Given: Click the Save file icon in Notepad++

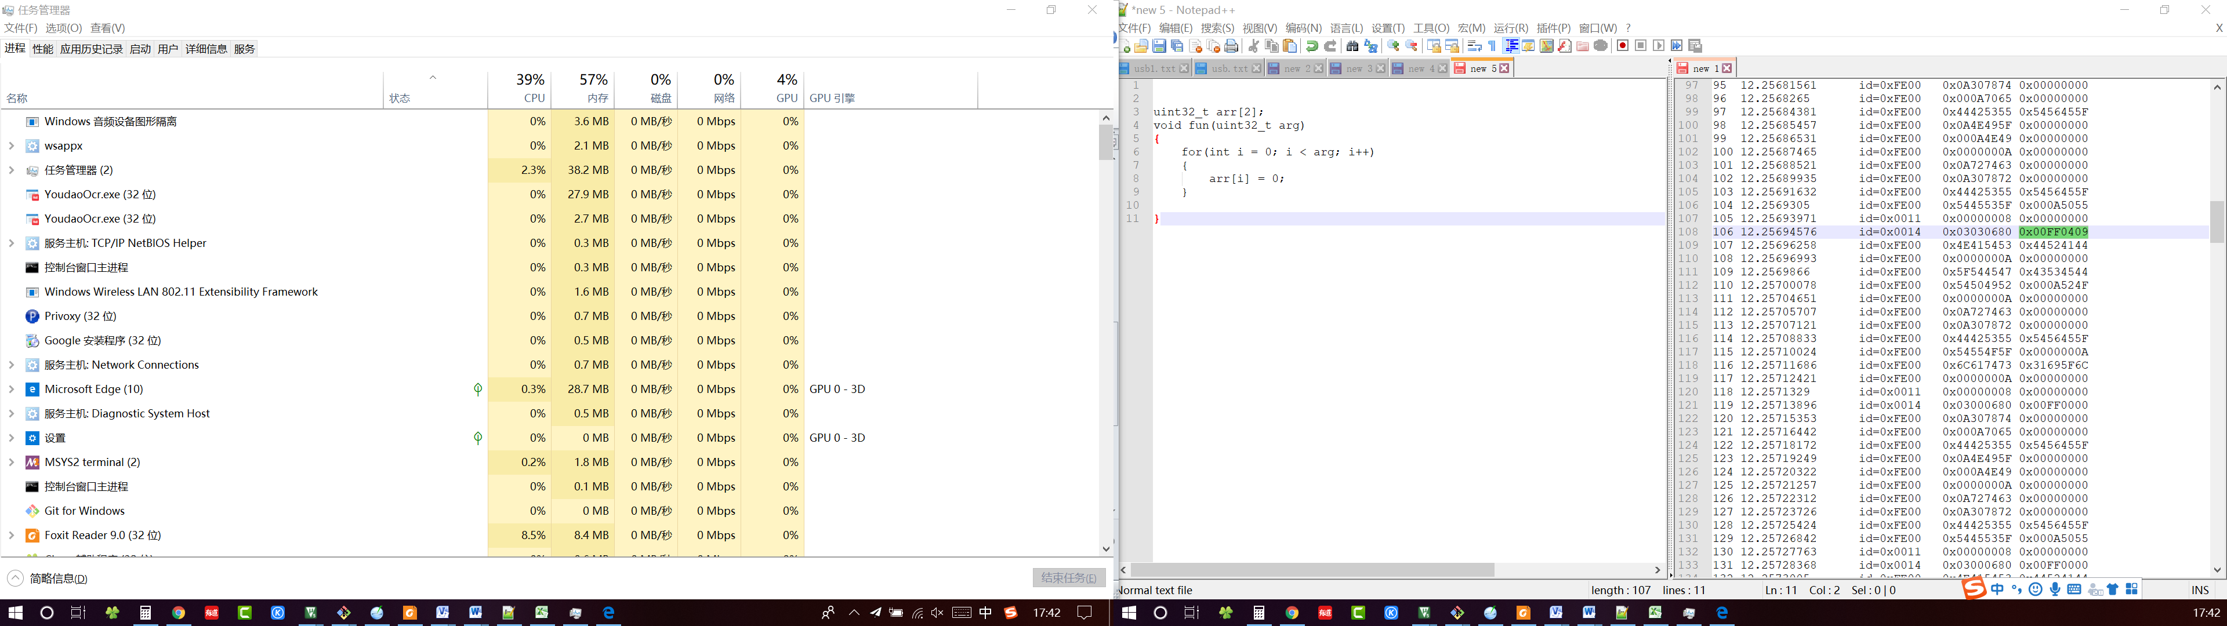Looking at the screenshot, I should [1159, 46].
